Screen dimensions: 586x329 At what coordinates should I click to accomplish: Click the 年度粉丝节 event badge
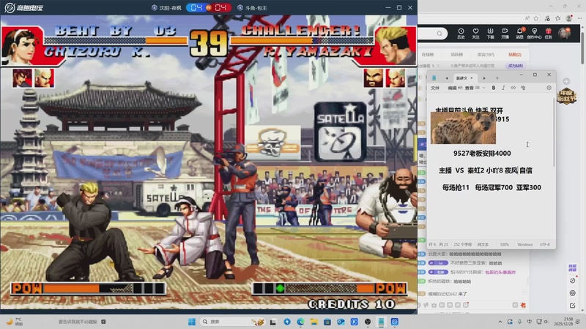pyautogui.click(x=566, y=96)
